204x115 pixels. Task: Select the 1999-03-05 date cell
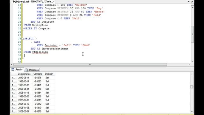[x=24, y=96]
